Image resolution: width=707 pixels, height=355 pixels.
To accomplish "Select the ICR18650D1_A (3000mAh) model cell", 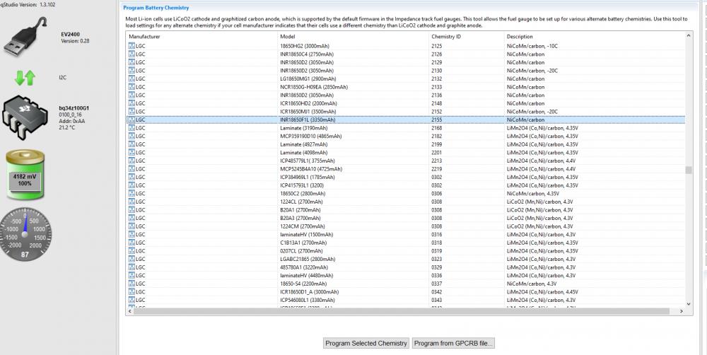I will click(310, 292).
